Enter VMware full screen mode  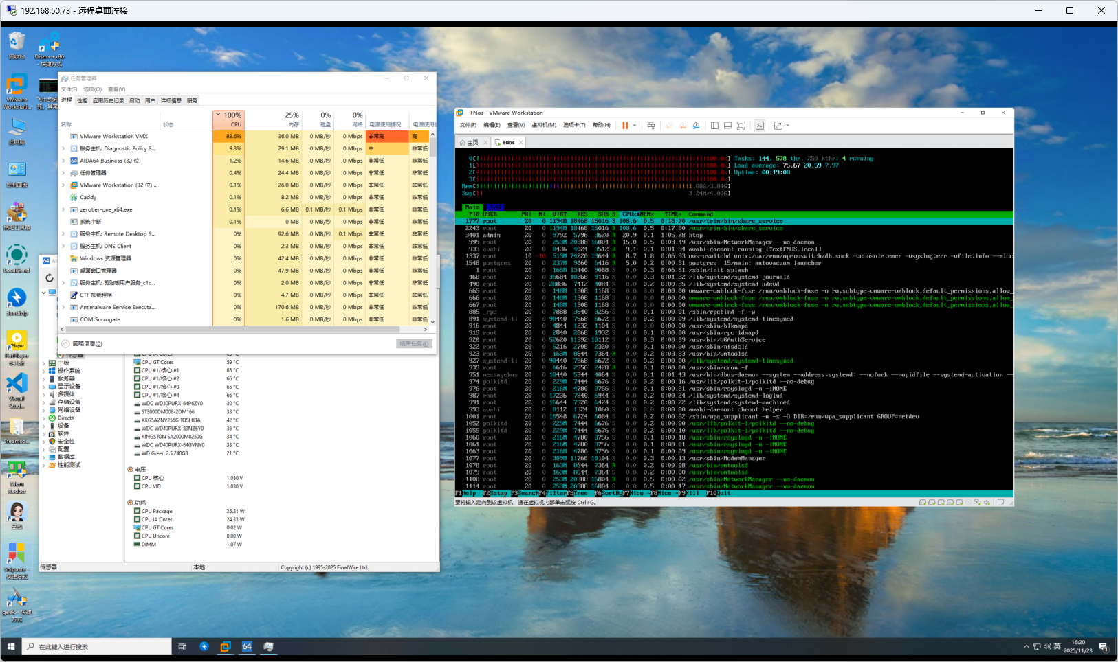[741, 126]
